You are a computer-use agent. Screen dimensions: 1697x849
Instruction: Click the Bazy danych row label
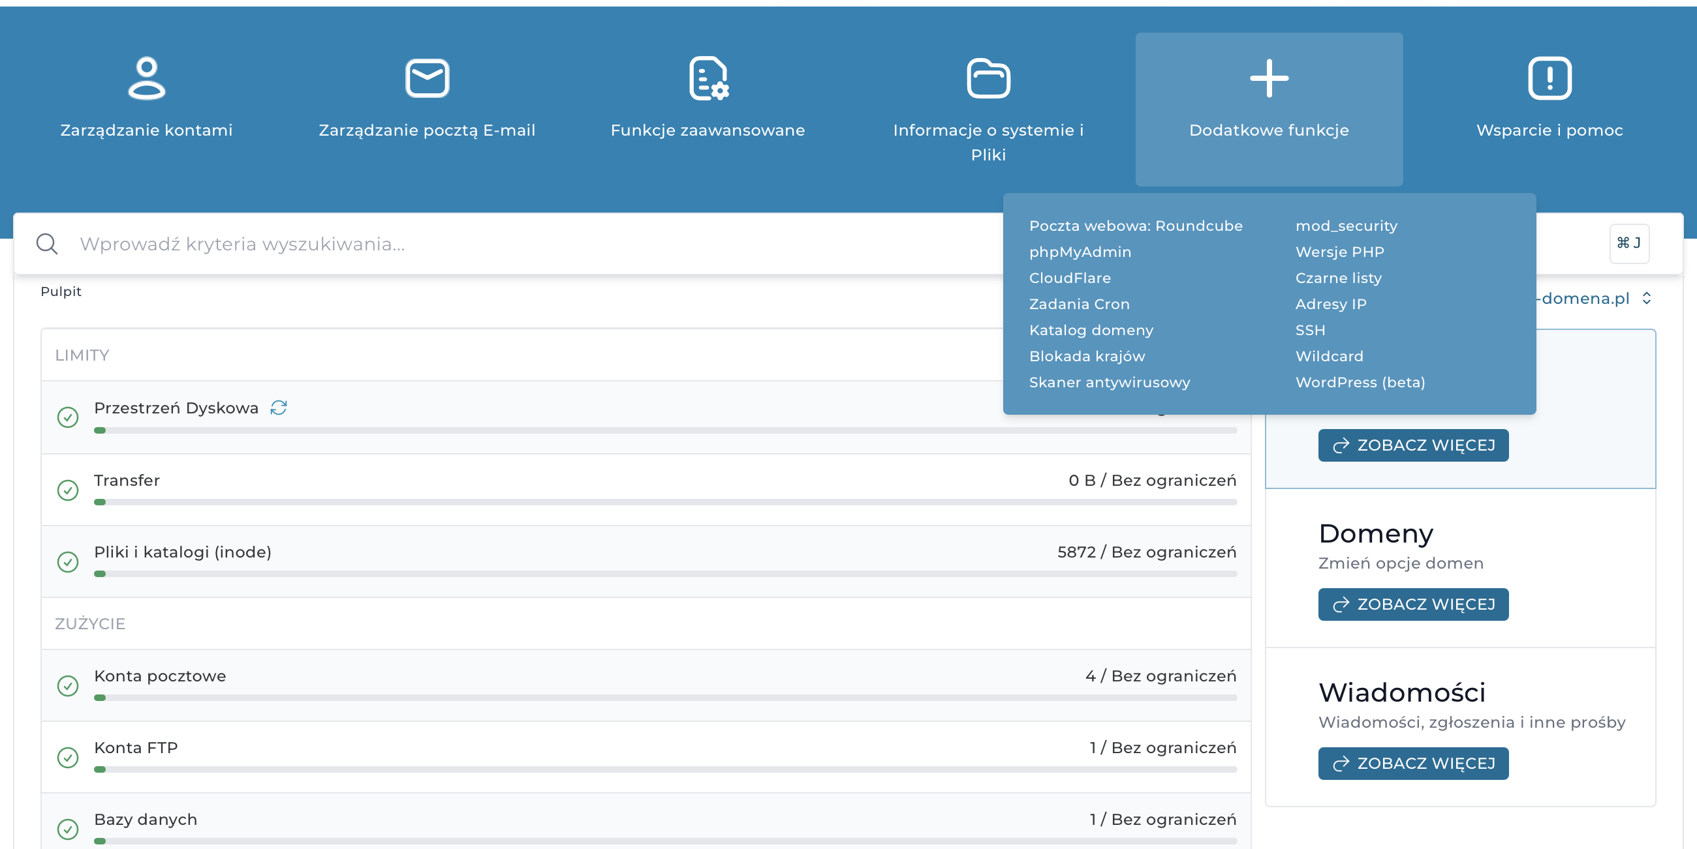[x=146, y=819]
